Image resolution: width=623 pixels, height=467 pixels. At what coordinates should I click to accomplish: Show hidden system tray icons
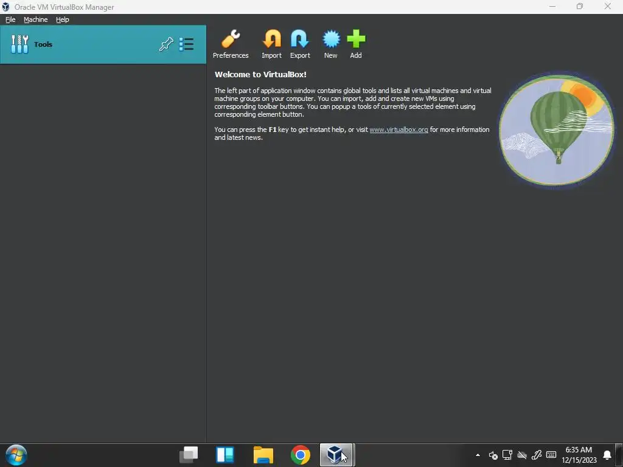[478, 455]
